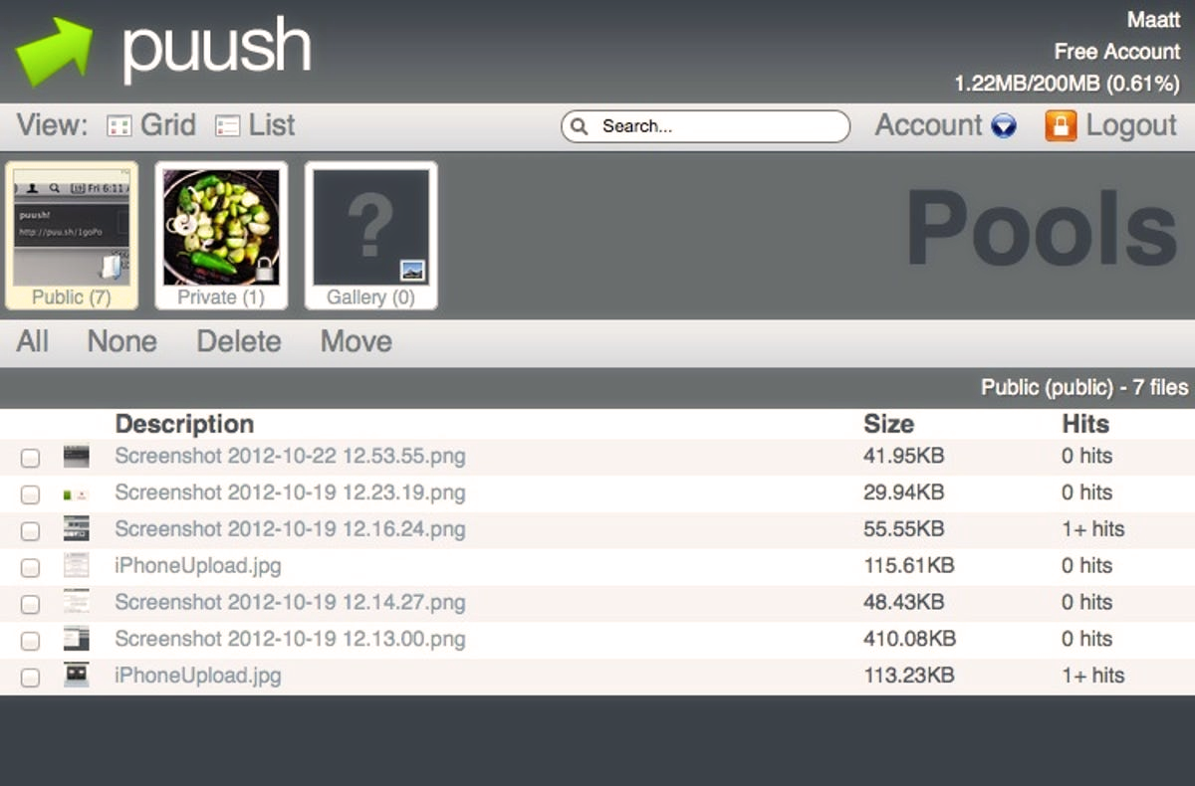
Task: Click Delete in the action bar
Action: click(x=239, y=341)
